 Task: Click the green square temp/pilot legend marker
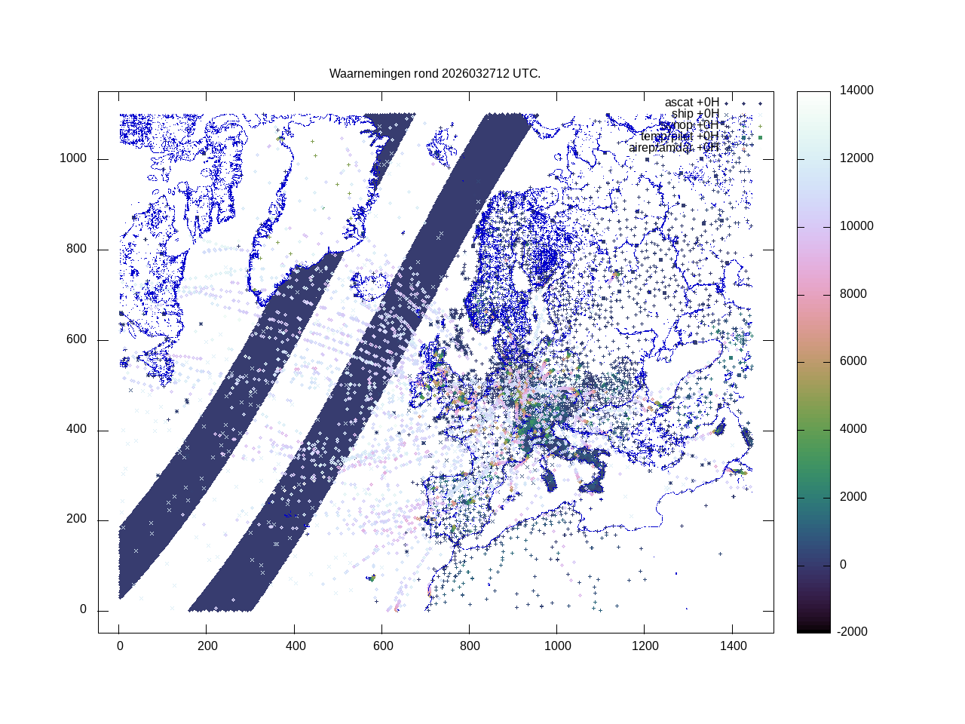point(760,137)
